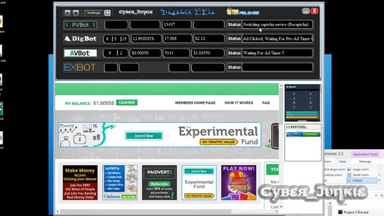Click Explorer address bar dropdown chevron

[376, 196]
